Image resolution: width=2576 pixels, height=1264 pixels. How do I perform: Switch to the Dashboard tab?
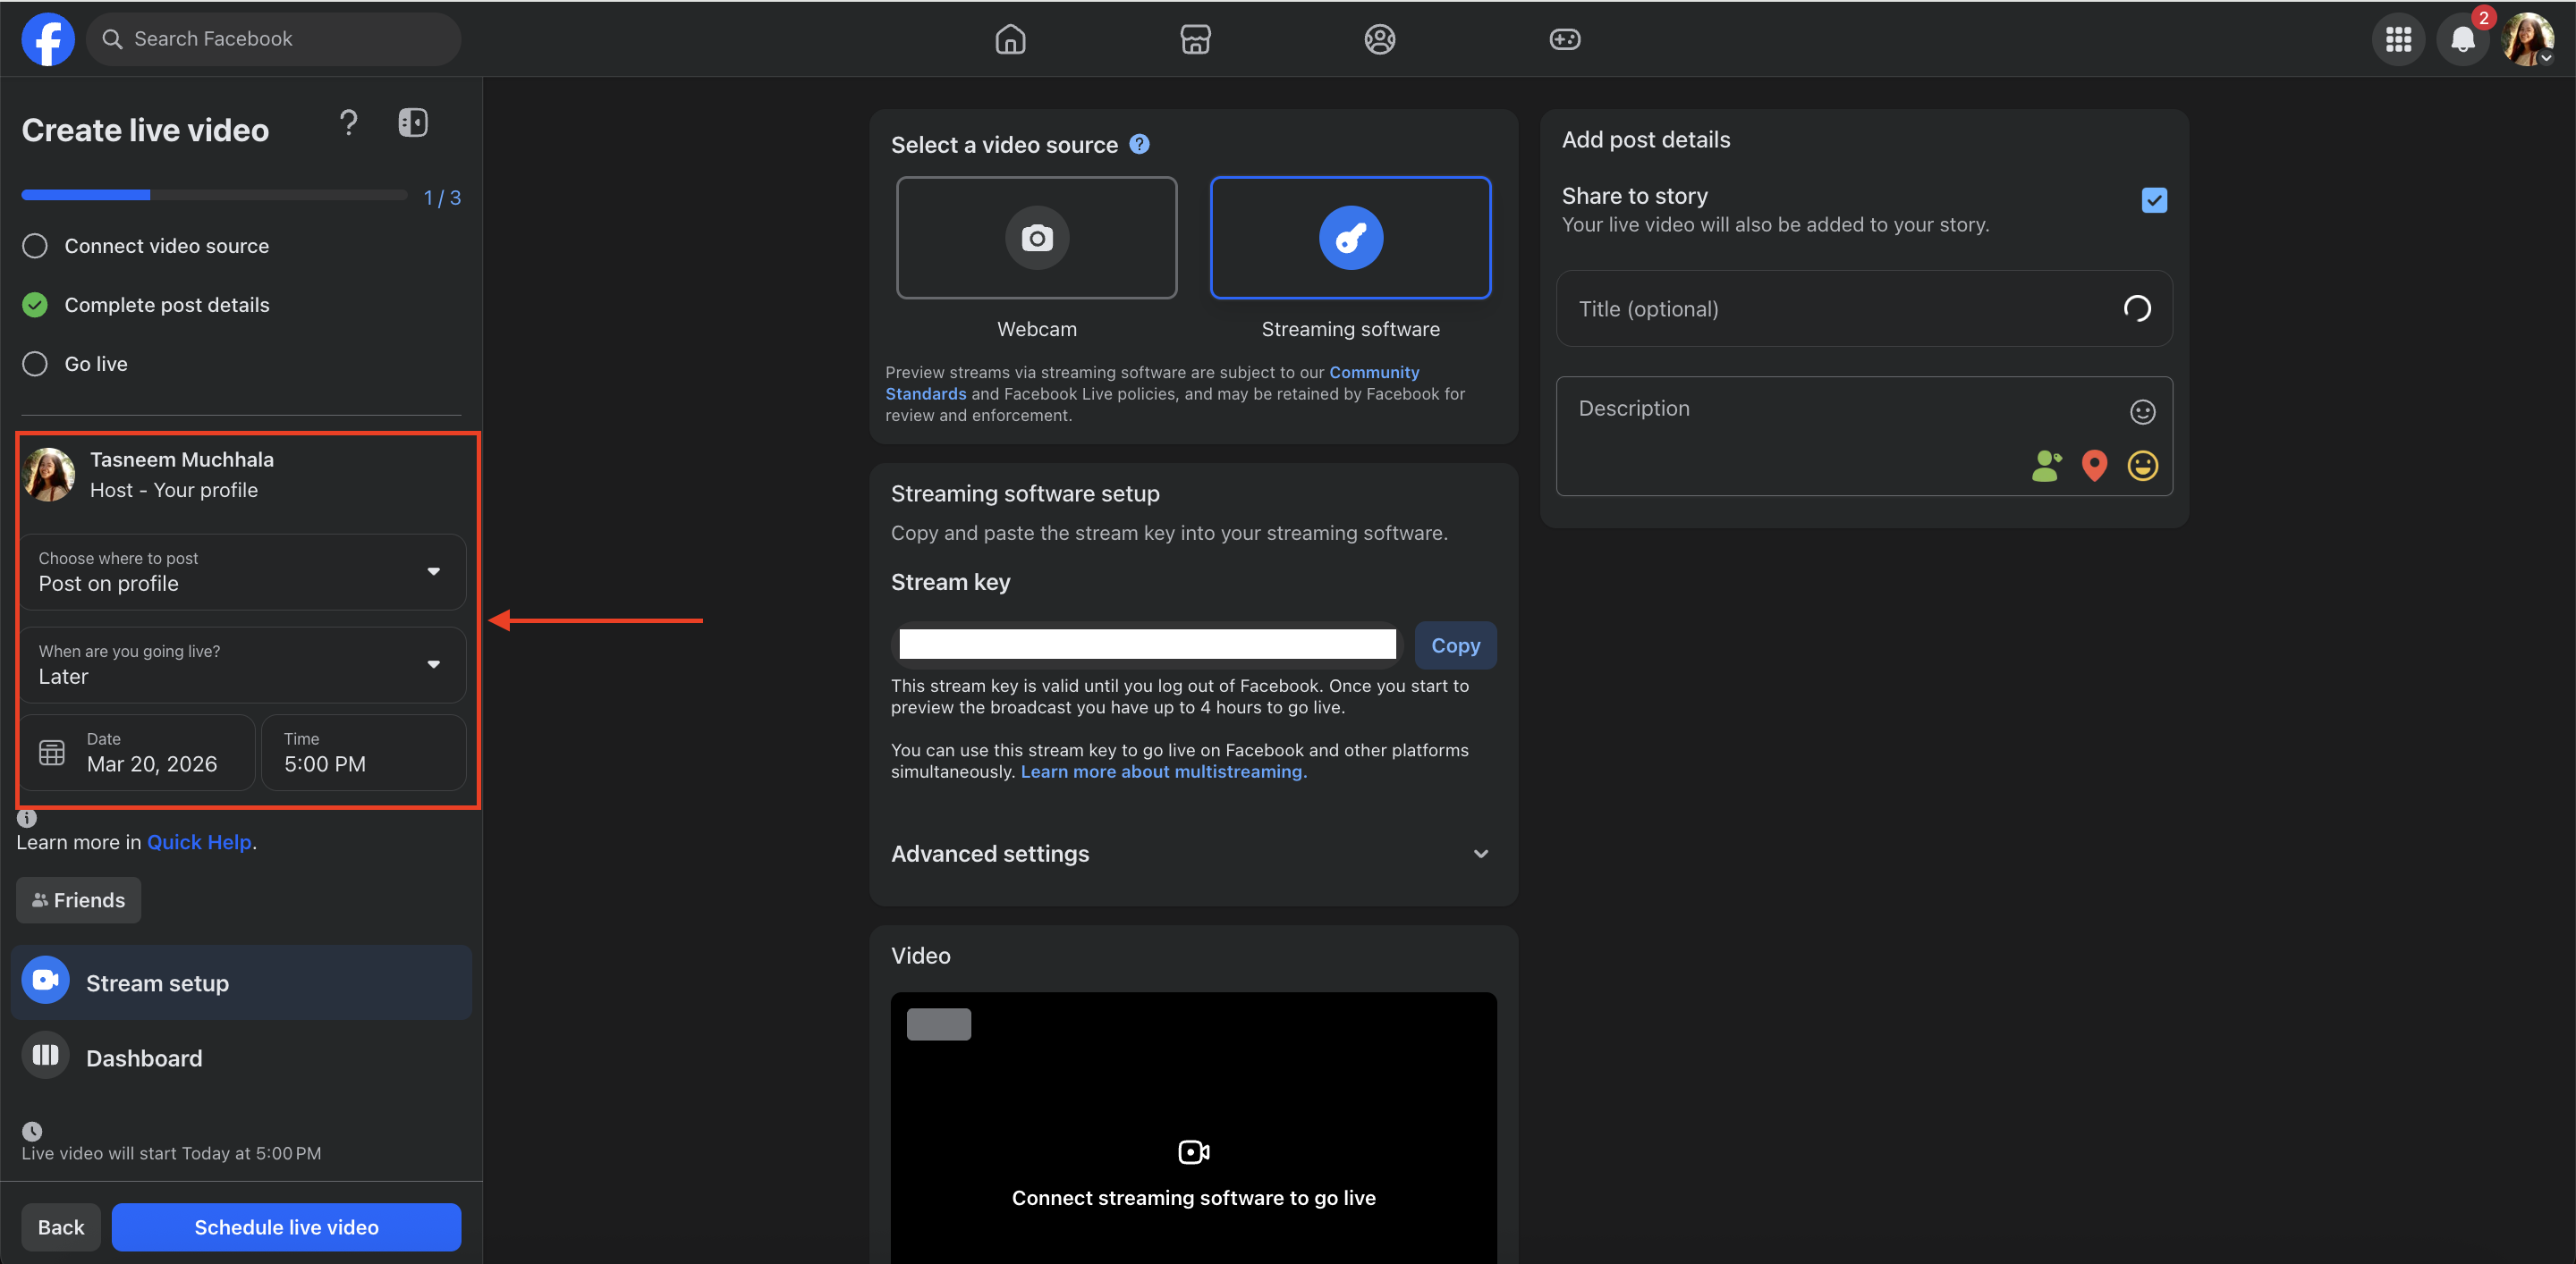[144, 1058]
